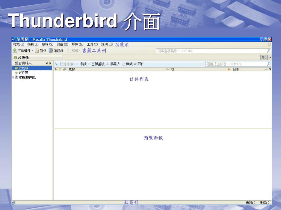Click the magnifier icon in global search
This screenshot has width=281, height=210.
tap(268, 51)
